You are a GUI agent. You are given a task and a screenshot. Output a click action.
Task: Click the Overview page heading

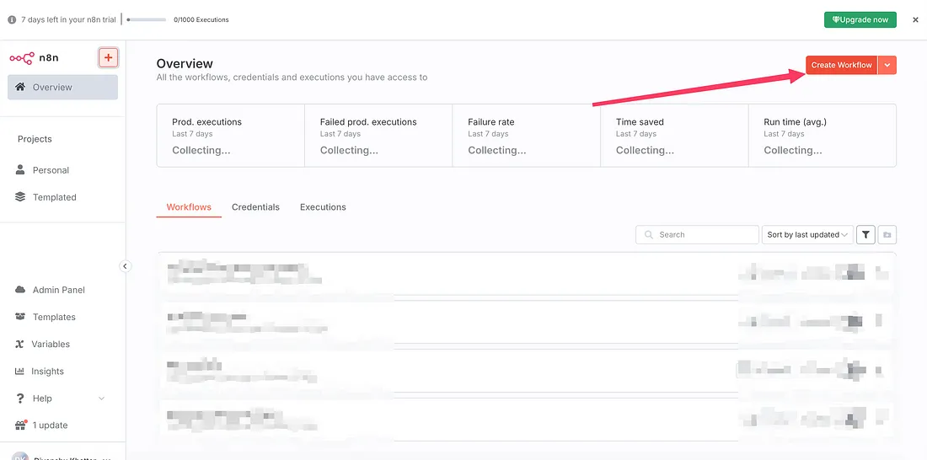point(185,63)
